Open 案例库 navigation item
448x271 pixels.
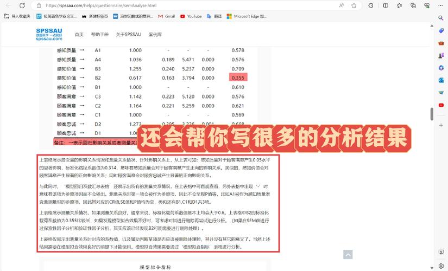point(155,35)
